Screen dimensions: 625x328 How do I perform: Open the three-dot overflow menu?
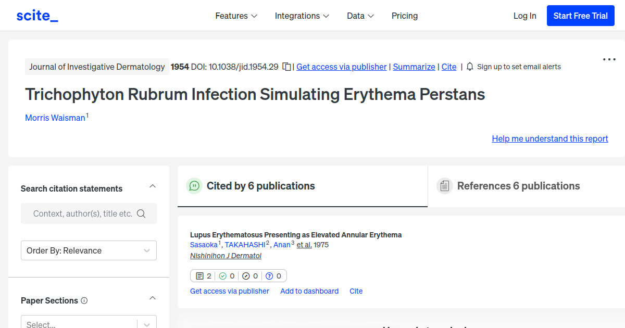(x=608, y=59)
